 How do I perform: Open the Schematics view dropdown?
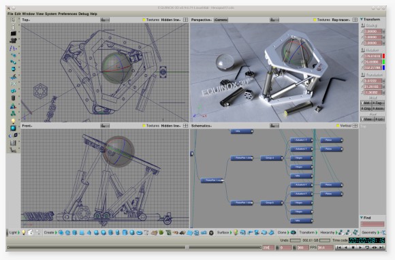[x=202, y=126]
